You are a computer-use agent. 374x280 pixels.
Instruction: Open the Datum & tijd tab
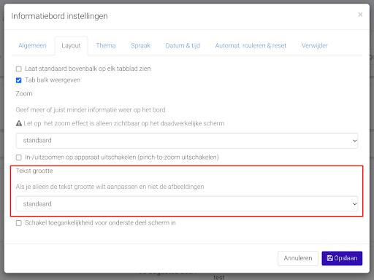(x=183, y=46)
